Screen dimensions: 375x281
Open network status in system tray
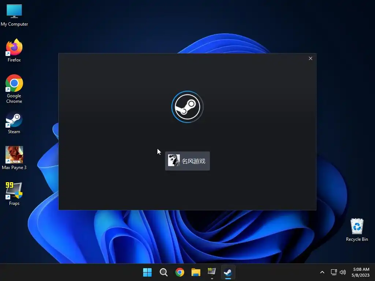pos(334,272)
